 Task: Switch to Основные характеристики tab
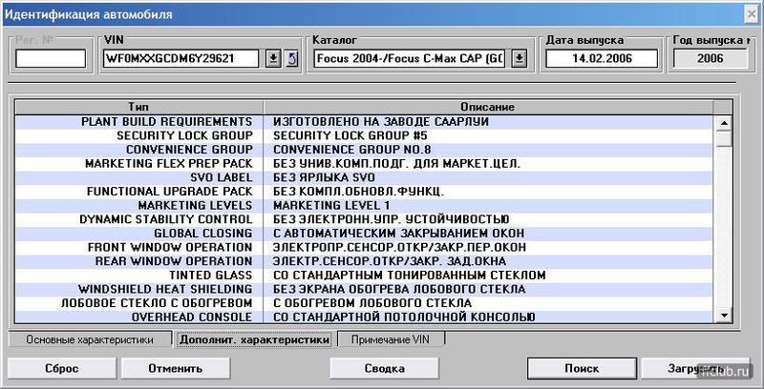90,339
